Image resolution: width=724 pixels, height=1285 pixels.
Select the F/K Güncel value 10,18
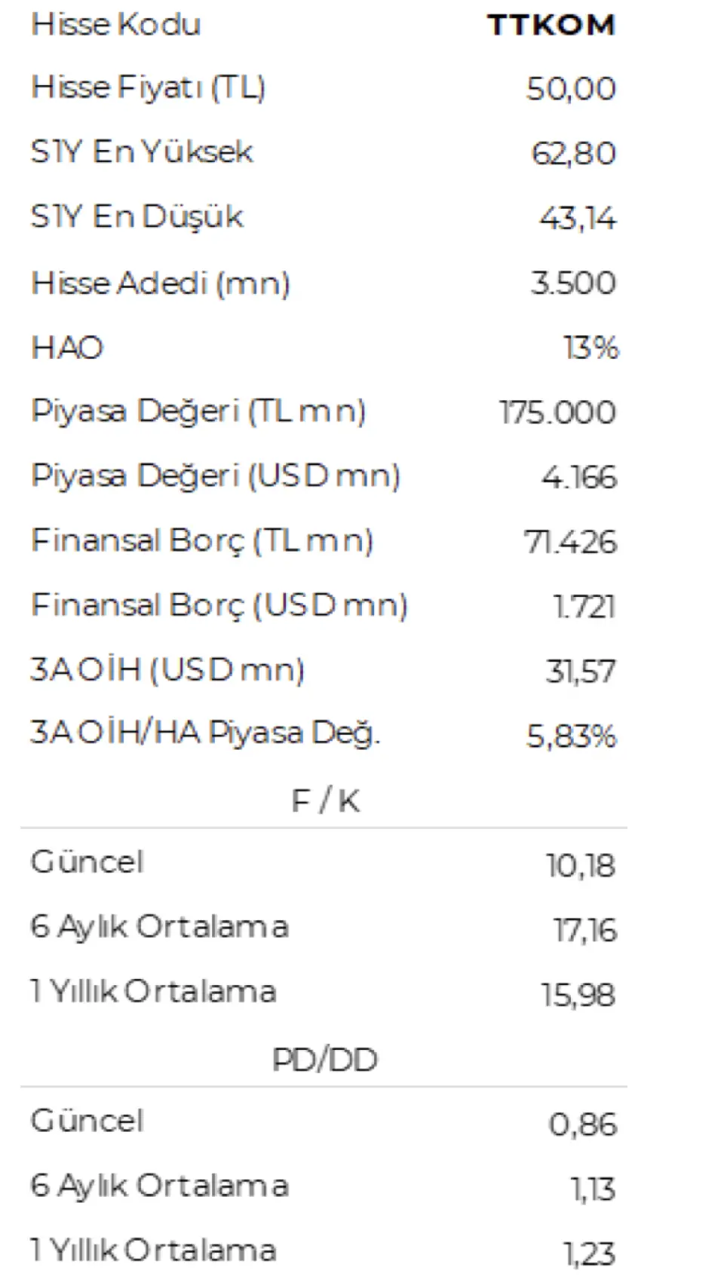581,866
